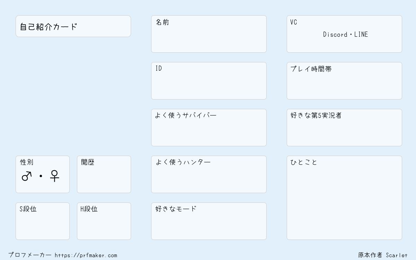Click the ひとこと comment box
The image size is (416, 260).
344,198
